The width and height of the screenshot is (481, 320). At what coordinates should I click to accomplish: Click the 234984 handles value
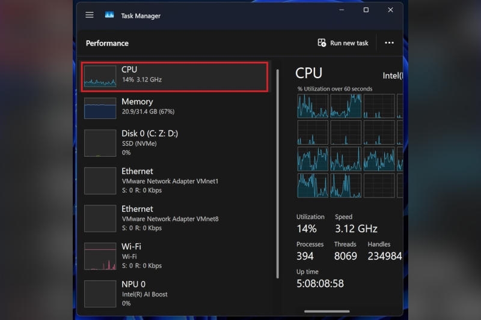(385, 256)
